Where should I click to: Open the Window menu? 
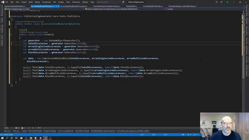(85, 2)
